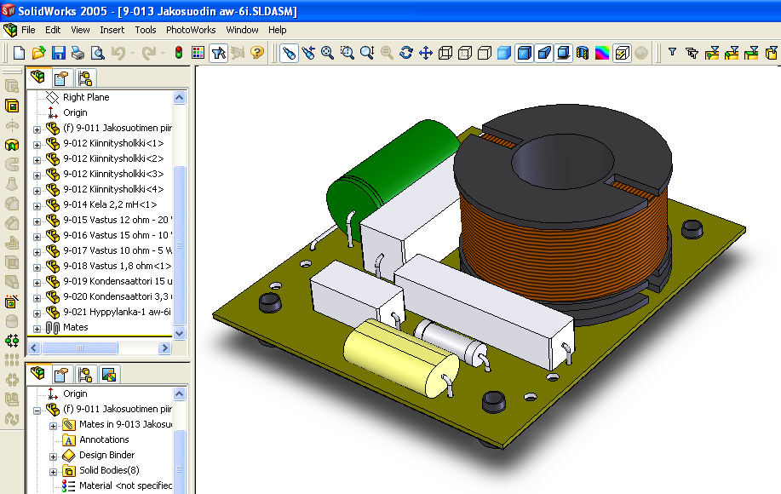The image size is (781, 494).
Task: Activate the Rotate View tool
Action: point(405,53)
